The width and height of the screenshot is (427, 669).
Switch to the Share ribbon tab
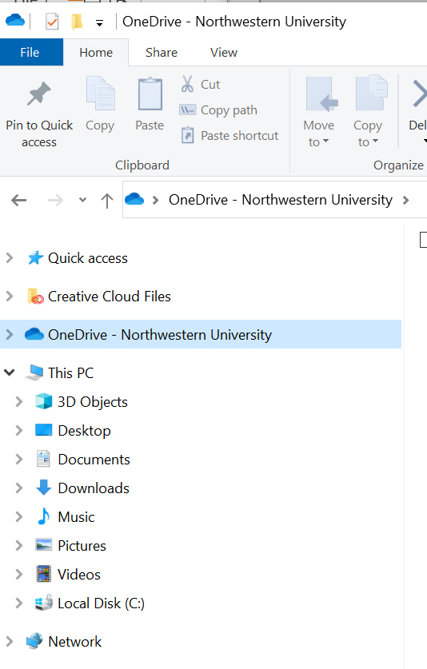(162, 52)
